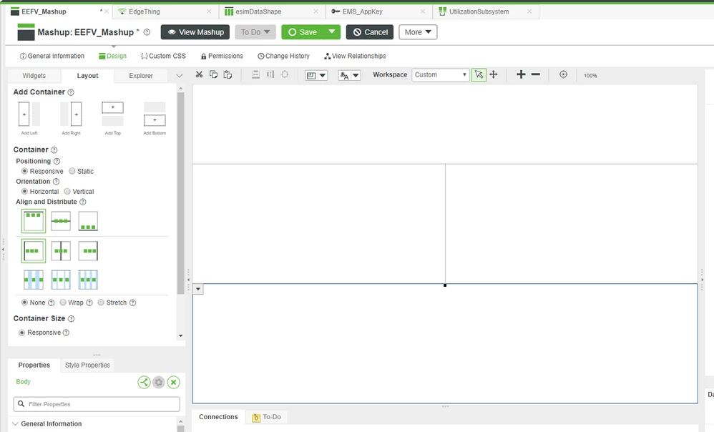Click the green X remove icon
Screen dimensions: 714x432
173,383
